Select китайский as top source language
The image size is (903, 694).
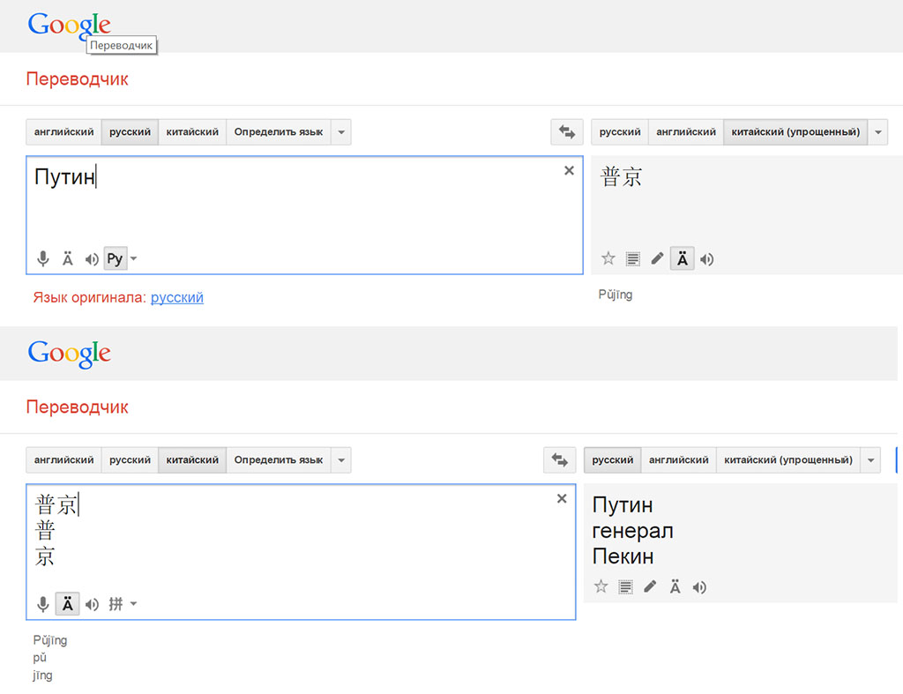coord(192,132)
